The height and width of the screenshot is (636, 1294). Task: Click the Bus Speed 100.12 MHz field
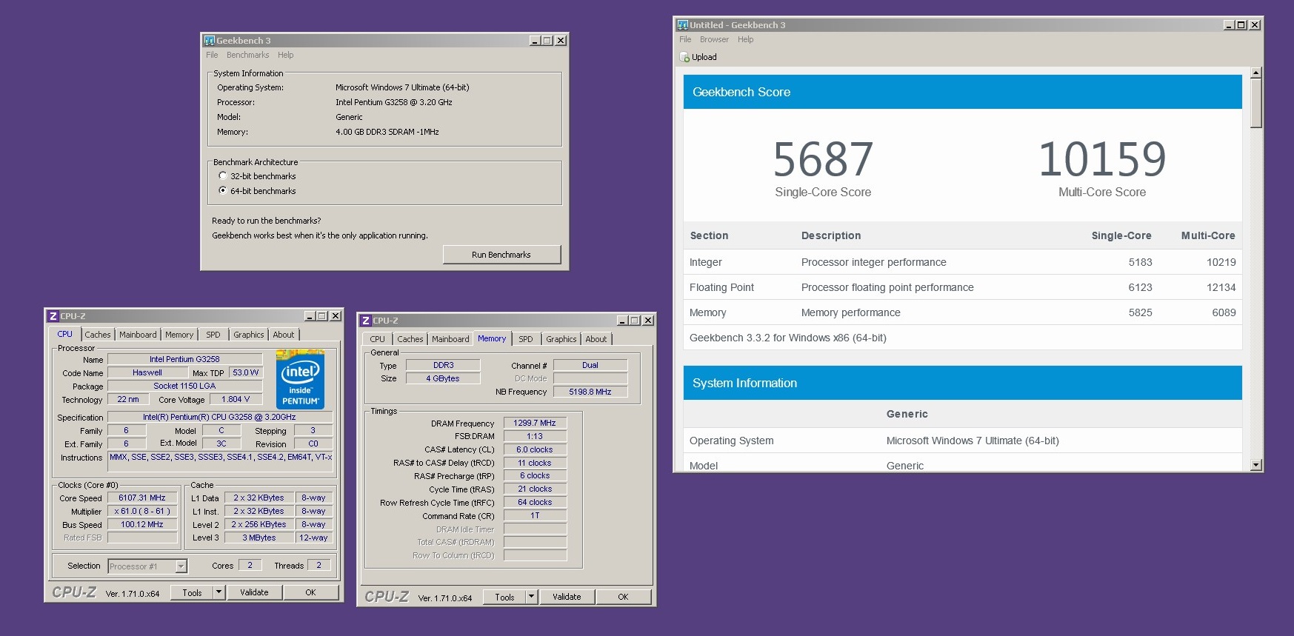142,525
